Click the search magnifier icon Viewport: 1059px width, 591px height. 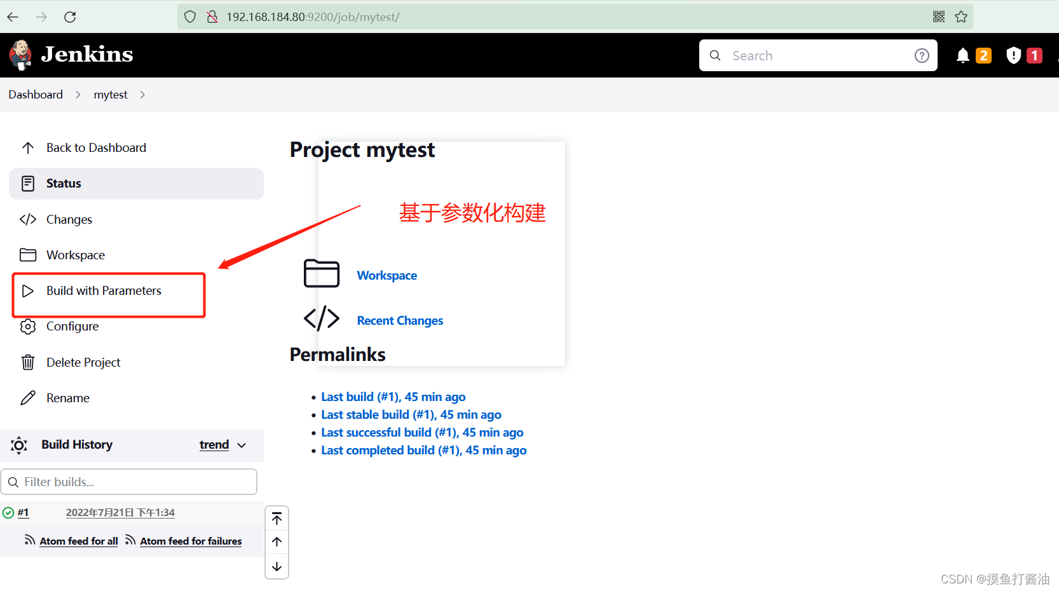pyautogui.click(x=715, y=55)
